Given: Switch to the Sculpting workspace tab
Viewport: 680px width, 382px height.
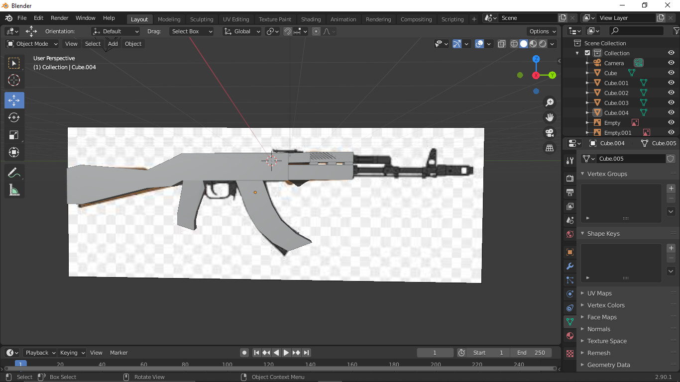Looking at the screenshot, I should click(x=202, y=19).
